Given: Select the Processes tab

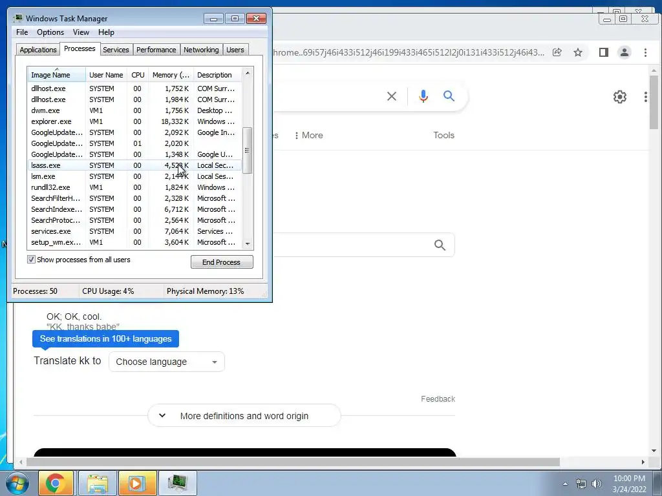Looking at the screenshot, I should click(80, 48).
